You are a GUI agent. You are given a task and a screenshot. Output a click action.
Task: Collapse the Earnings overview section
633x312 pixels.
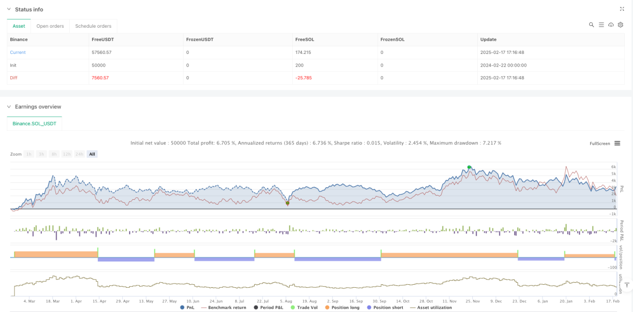coord(9,106)
